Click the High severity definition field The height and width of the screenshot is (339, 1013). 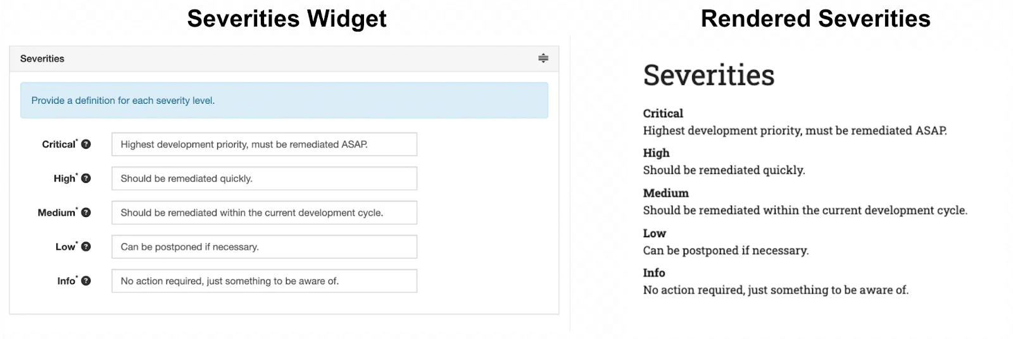coord(264,178)
